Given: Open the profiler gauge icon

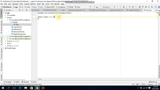Looking at the screenshot, I should click(130, 7).
